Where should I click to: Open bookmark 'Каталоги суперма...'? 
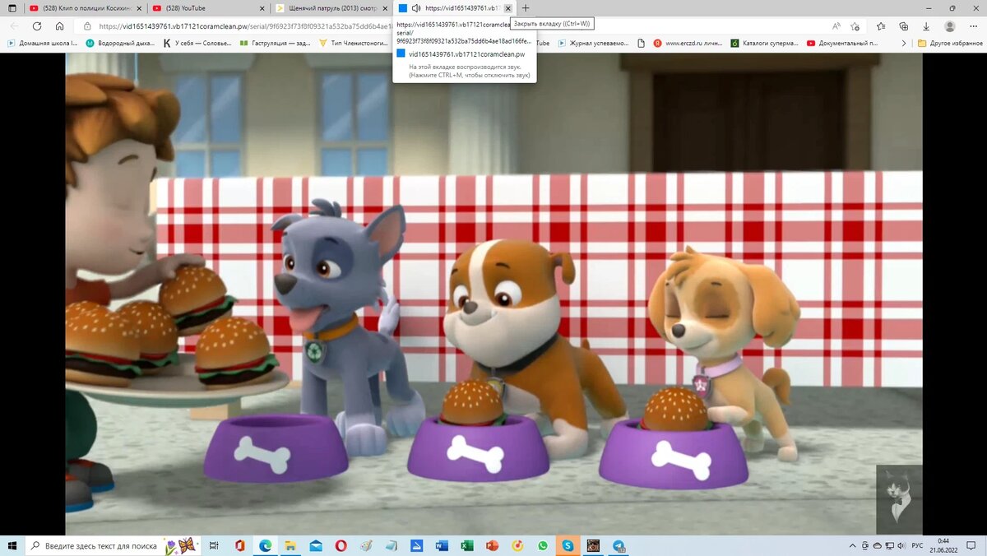[x=766, y=43]
